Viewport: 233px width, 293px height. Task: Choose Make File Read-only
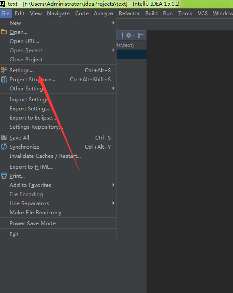[58, 213]
